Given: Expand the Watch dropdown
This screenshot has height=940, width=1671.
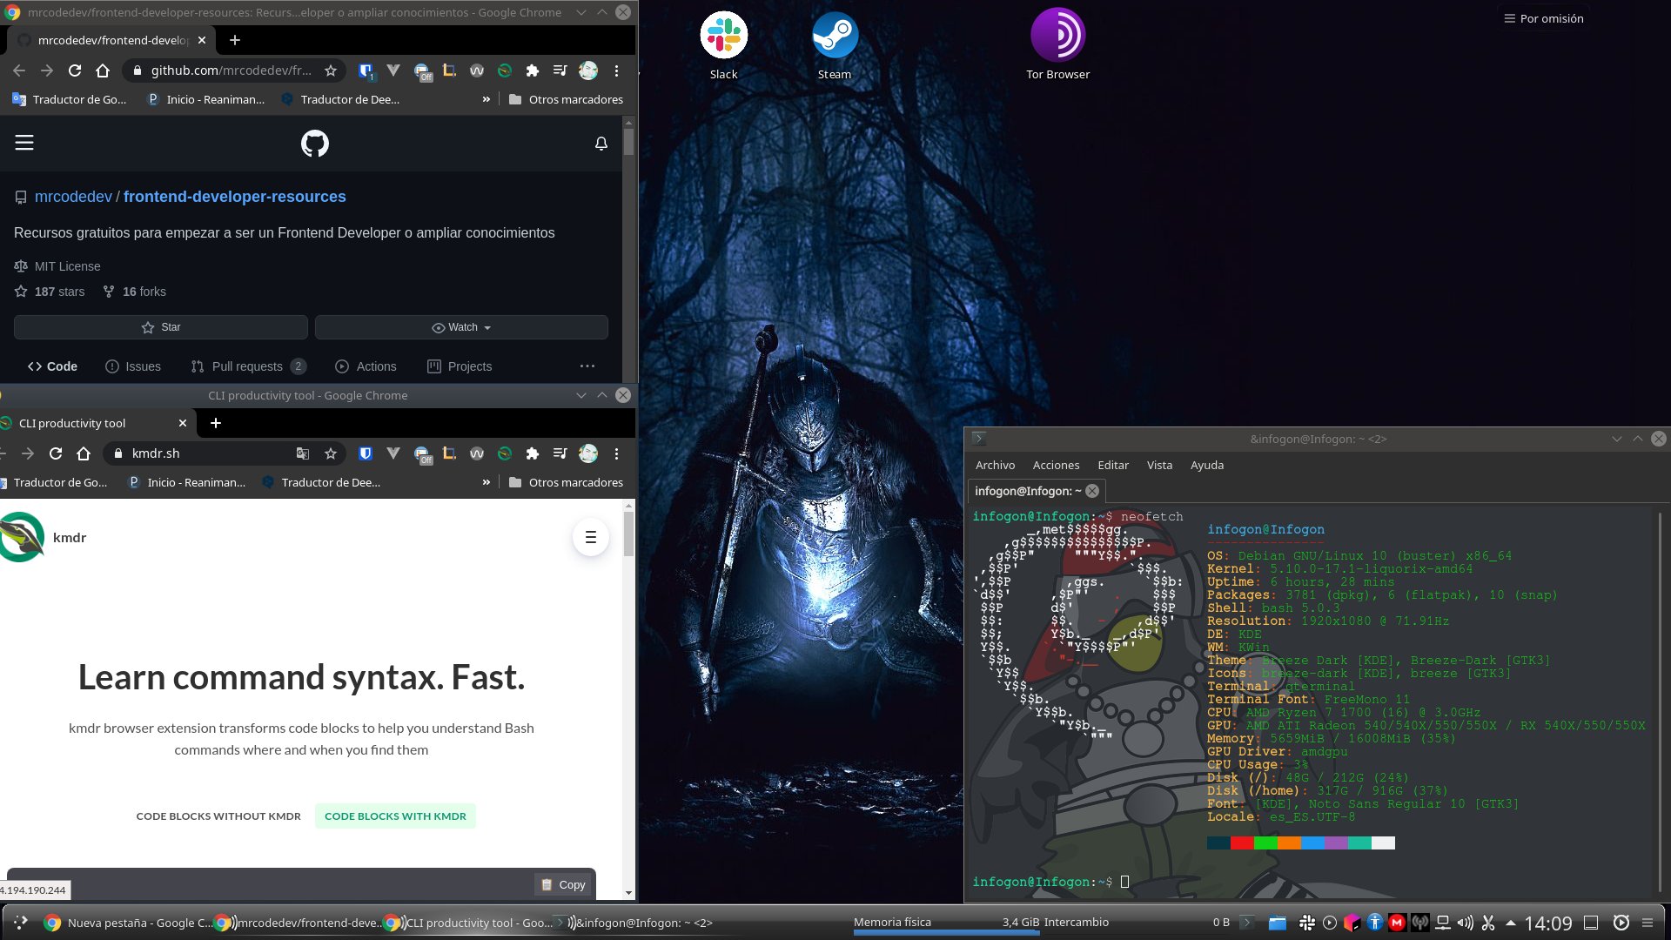Looking at the screenshot, I should pos(461,327).
